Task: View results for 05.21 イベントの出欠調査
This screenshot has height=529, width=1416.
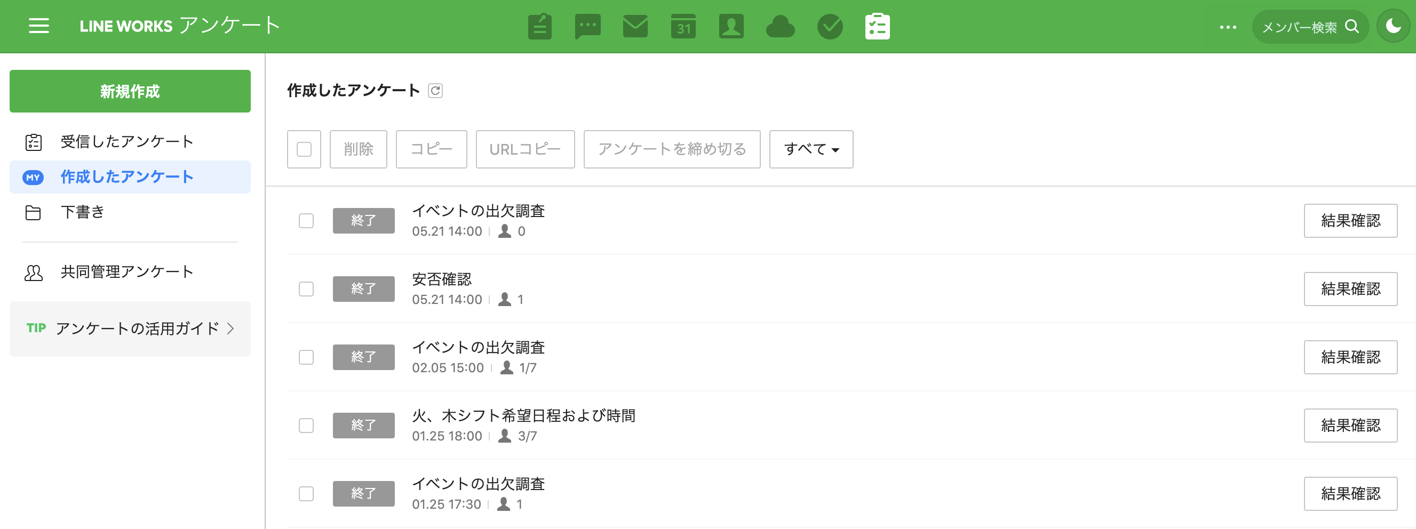Action: [1350, 221]
